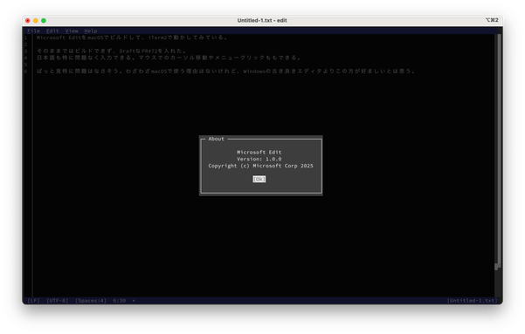The width and height of the screenshot is (525, 334).
Task: Click the ⌥⌘2 shortcut indicator in title bar
Action: (492, 20)
